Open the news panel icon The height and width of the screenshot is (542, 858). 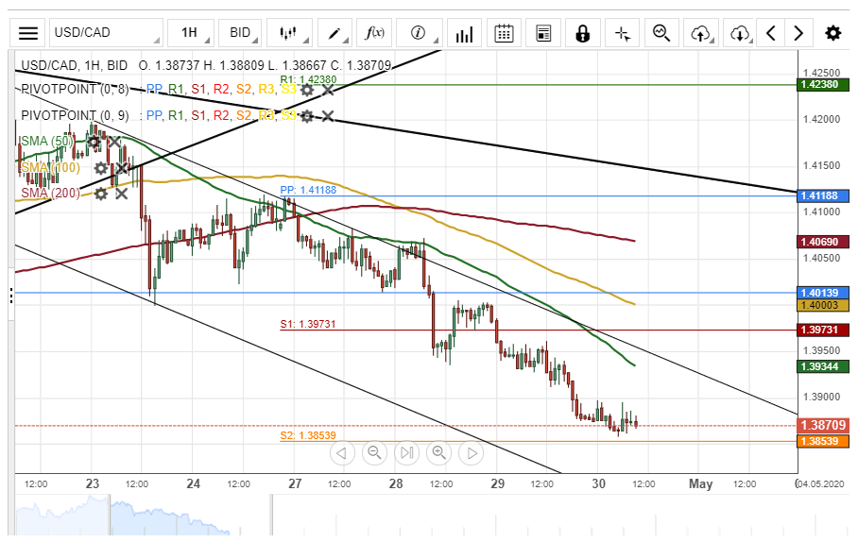click(x=543, y=33)
